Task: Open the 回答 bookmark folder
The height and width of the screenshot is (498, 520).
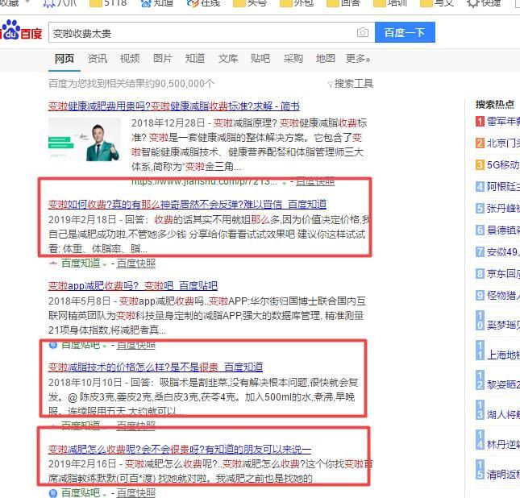Action: 343,3
